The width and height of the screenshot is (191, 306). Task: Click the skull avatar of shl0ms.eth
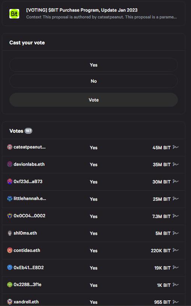click(x=10, y=233)
